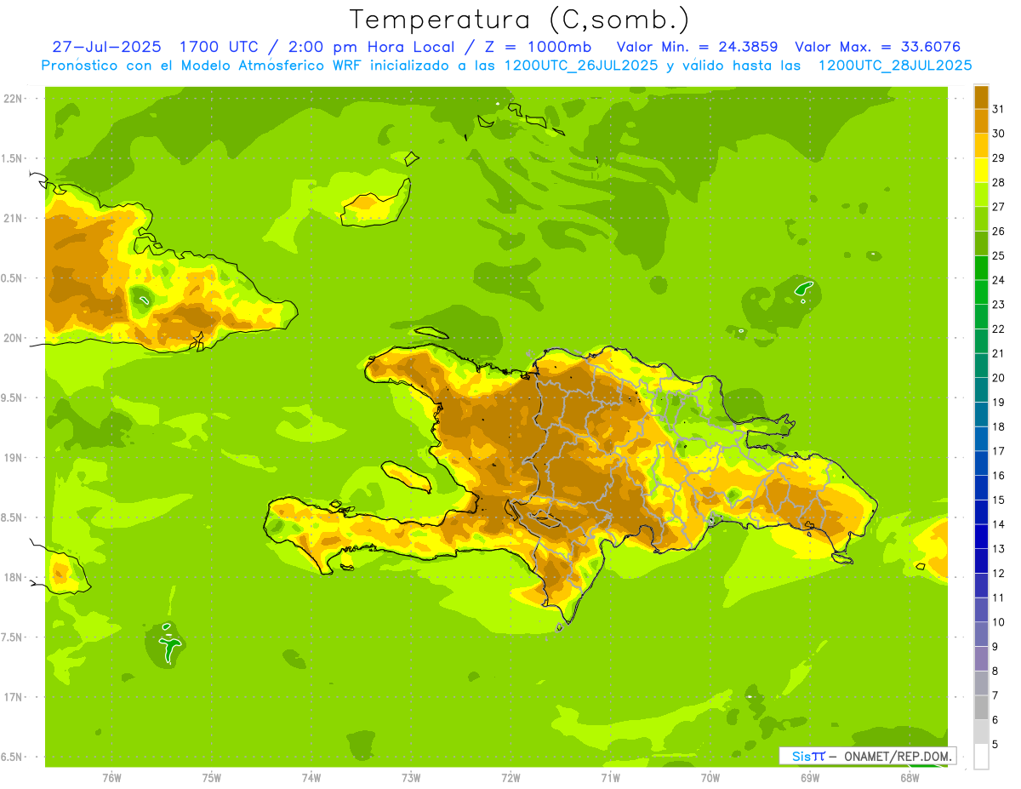Click the title "Temperatura (C,somb.)"

[x=520, y=20]
